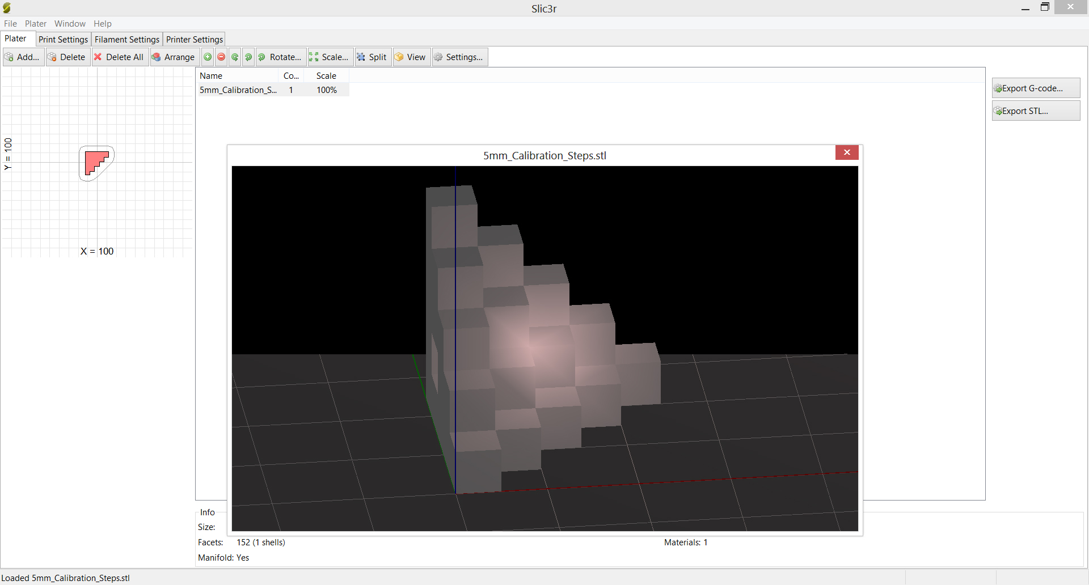Click the Slic3r application icon in title bar
The image size is (1089, 585).
(x=7, y=8)
